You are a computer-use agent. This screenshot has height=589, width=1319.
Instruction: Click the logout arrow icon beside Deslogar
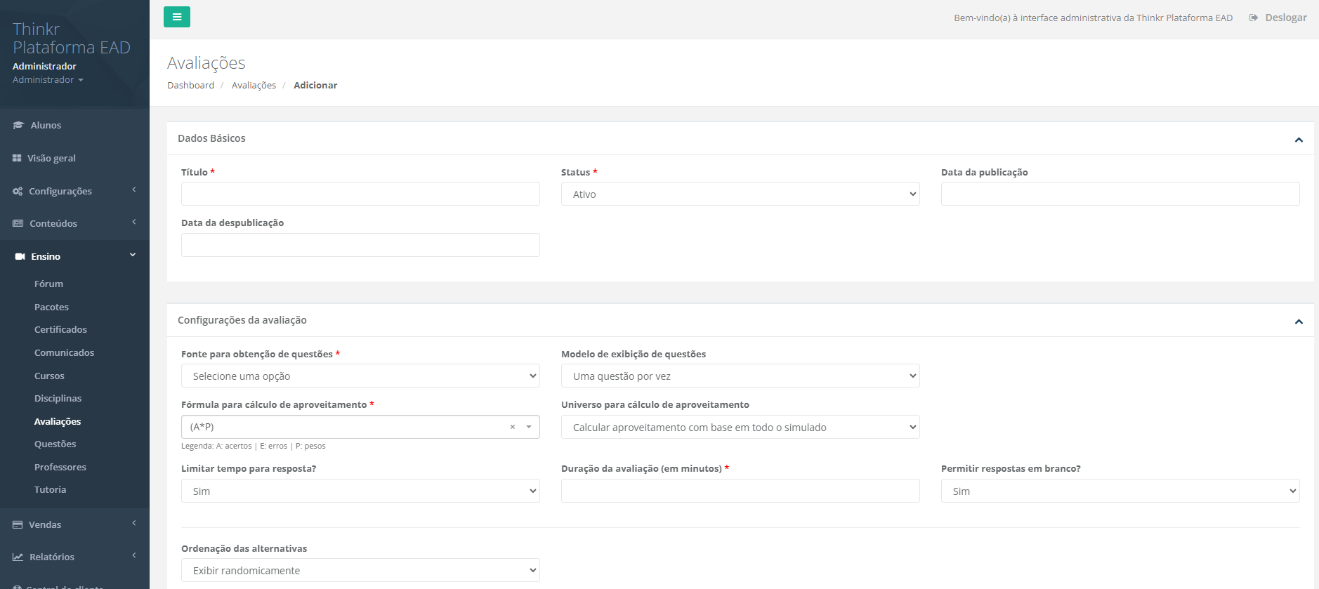[1254, 18]
